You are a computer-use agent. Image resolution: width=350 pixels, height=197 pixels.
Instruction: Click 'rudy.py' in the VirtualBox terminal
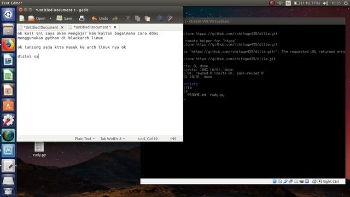(217, 95)
